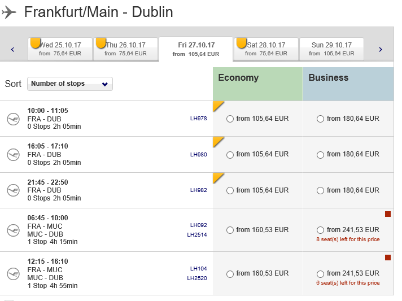Open the Number of stops sort dropdown
Screen dimensions: 402x301
tap(70, 84)
